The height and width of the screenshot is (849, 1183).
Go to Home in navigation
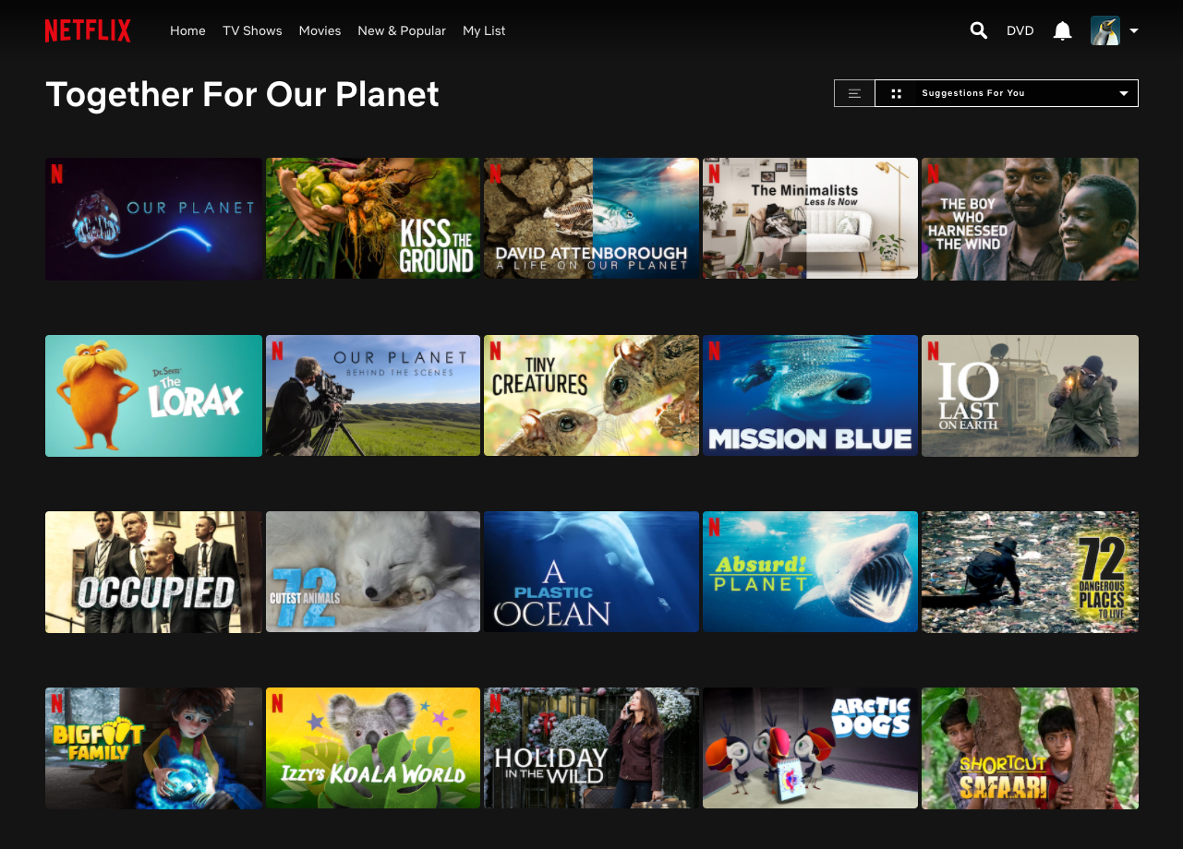pyautogui.click(x=187, y=30)
